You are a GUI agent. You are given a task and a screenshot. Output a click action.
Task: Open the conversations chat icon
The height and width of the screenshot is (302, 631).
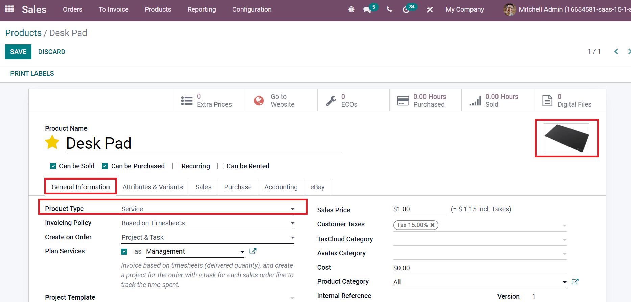click(x=367, y=10)
